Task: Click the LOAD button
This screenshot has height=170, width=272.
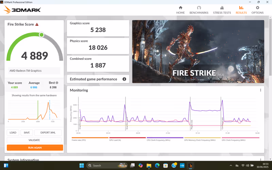Action: (13, 133)
